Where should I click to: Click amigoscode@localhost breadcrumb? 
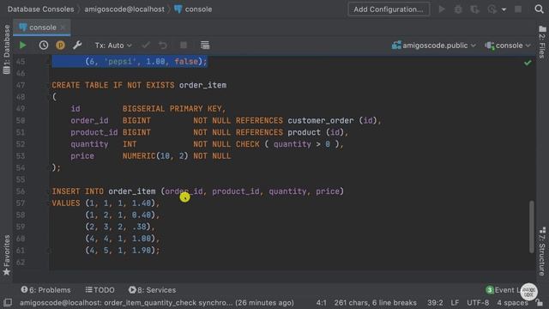(124, 9)
